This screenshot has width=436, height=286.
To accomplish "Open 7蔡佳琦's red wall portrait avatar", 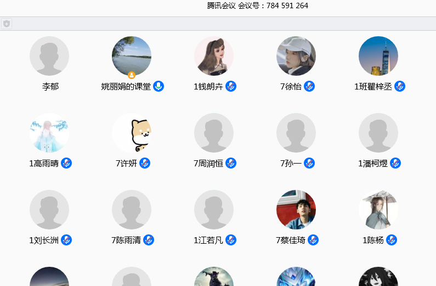I will coord(296,210).
